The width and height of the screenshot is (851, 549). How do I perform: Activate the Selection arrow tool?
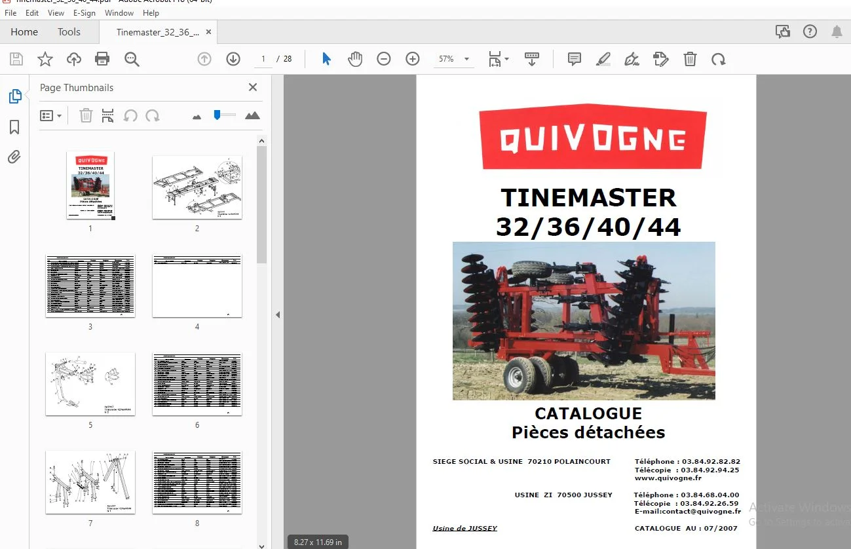point(326,59)
